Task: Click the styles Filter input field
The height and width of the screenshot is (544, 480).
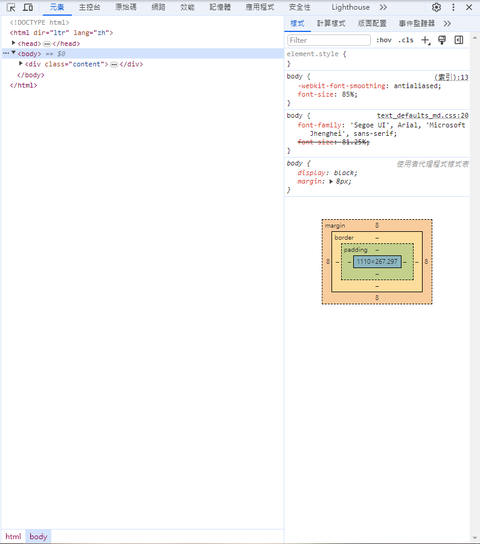Action: [x=329, y=40]
